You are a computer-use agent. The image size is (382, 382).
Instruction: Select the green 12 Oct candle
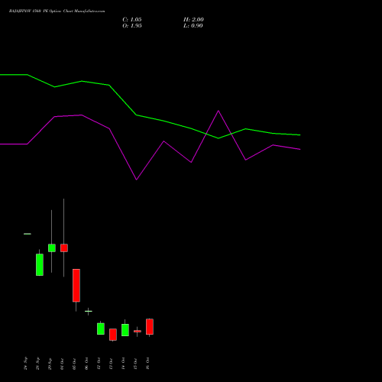[101, 329]
